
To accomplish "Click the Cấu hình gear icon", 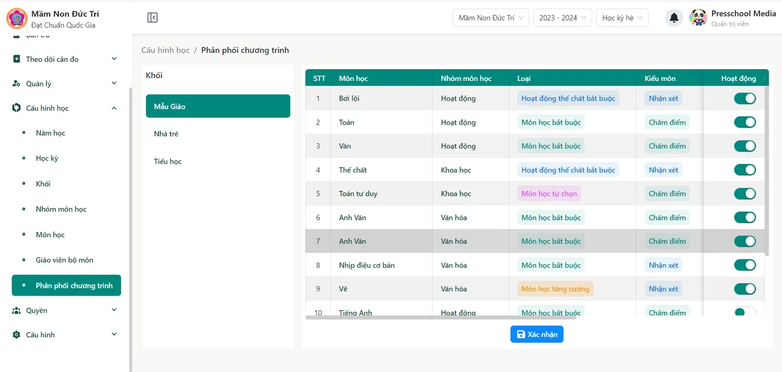I will [16, 335].
